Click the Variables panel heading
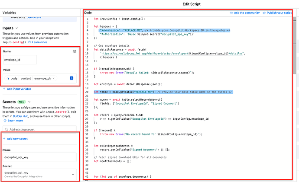299x182 pixels. 9,13
